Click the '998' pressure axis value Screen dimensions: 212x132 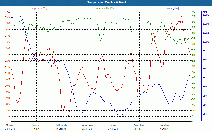(205, 51)
